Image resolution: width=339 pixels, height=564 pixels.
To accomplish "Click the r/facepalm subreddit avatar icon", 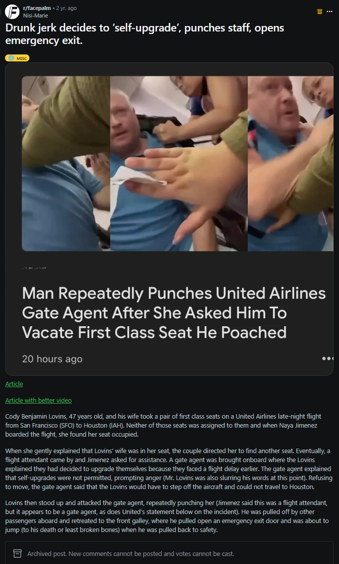I will point(12,12).
